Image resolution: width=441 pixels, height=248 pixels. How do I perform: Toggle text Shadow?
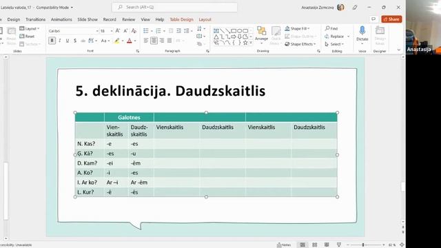coord(75,41)
